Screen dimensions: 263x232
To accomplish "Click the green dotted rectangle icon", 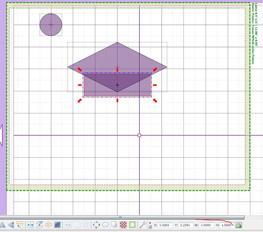I will point(132,225).
